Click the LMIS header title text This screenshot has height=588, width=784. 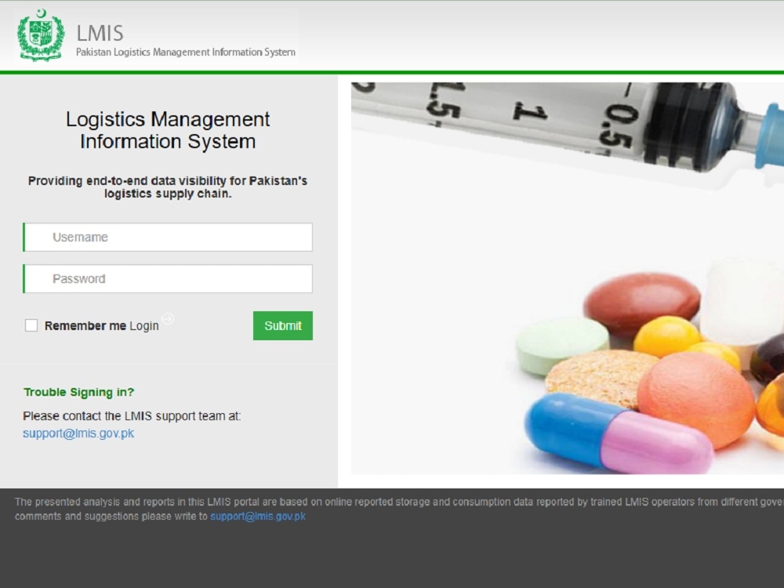100,33
